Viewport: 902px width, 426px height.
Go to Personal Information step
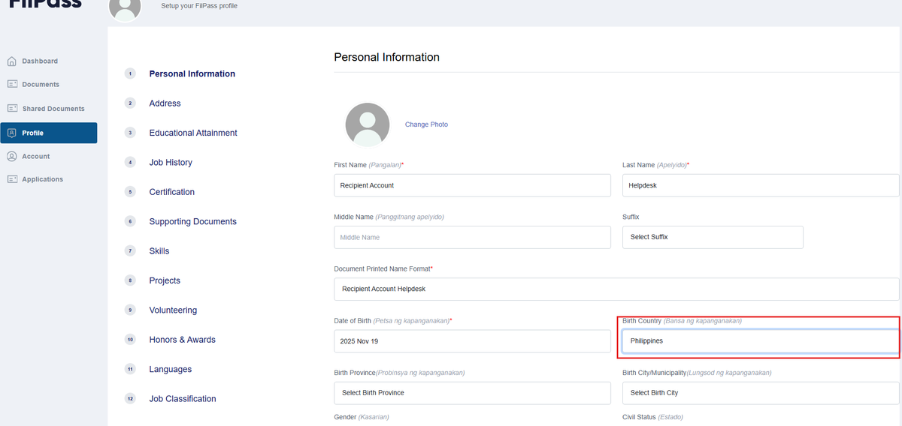coord(192,73)
